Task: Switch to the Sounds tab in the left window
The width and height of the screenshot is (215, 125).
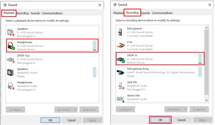Action: pos(35,13)
